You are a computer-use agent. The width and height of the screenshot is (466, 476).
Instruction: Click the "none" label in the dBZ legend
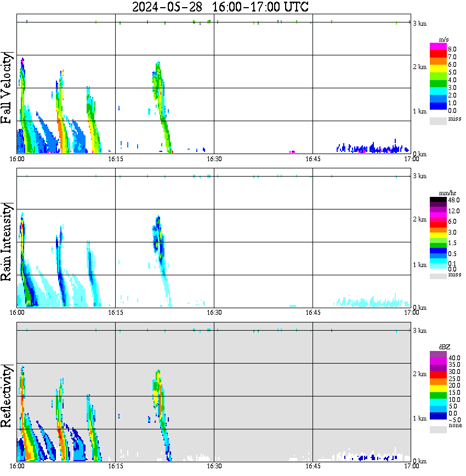[455, 426]
